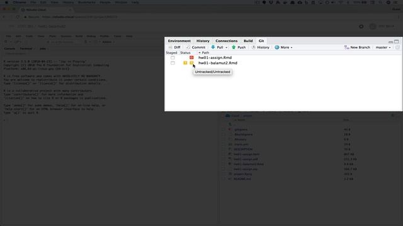Open the RStudio File menu
The width and height of the screenshot is (403, 226).
[8, 36]
